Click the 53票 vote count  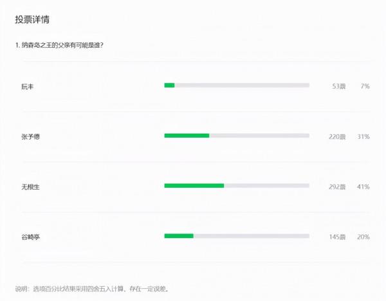pos(338,86)
